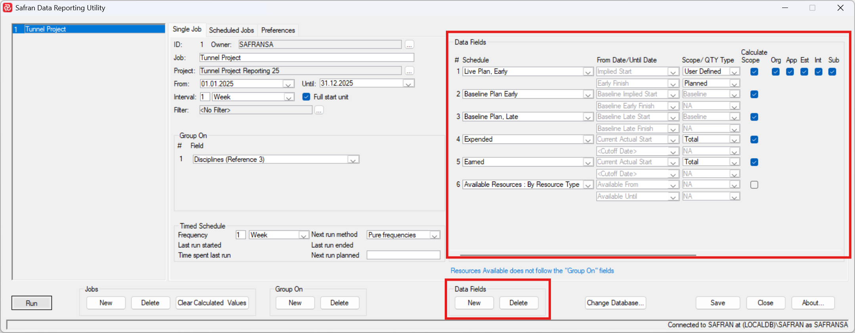Click the Next run planned field
The width and height of the screenshot is (855, 333).
click(404, 255)
